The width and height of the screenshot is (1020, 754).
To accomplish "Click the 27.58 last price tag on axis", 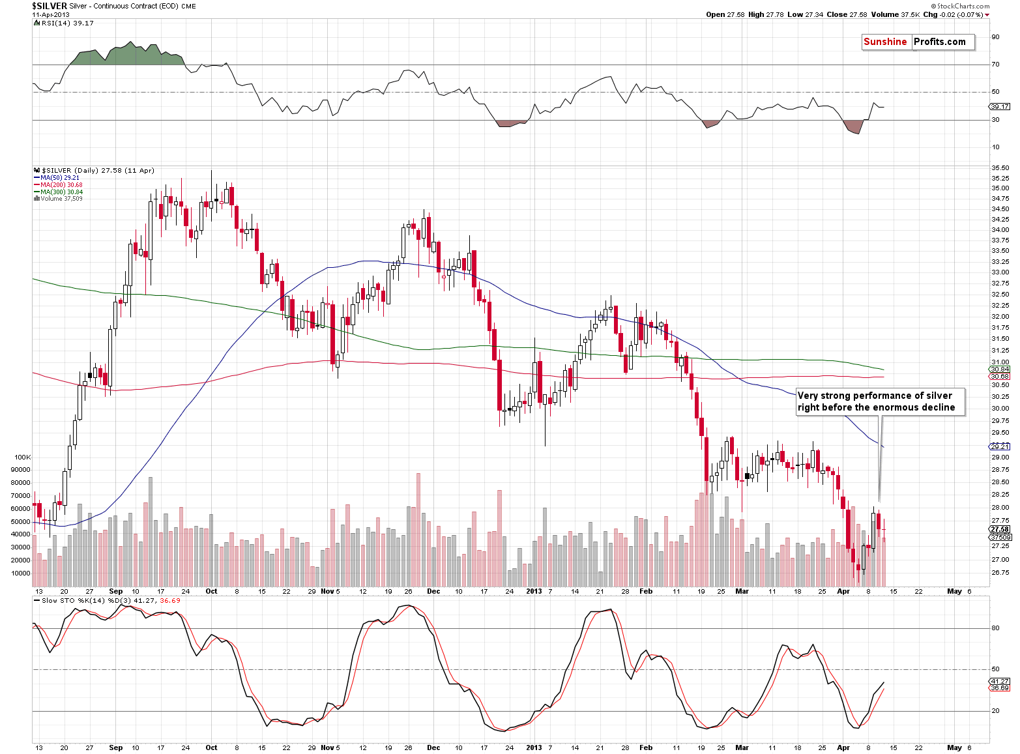I will [x=1000, y=530].
